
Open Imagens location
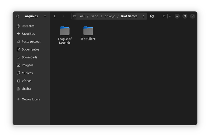tap(27, 65)
